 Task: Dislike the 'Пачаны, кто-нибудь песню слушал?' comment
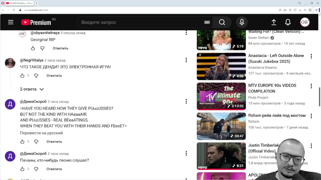pyautogui.click(x=36, y=169)
